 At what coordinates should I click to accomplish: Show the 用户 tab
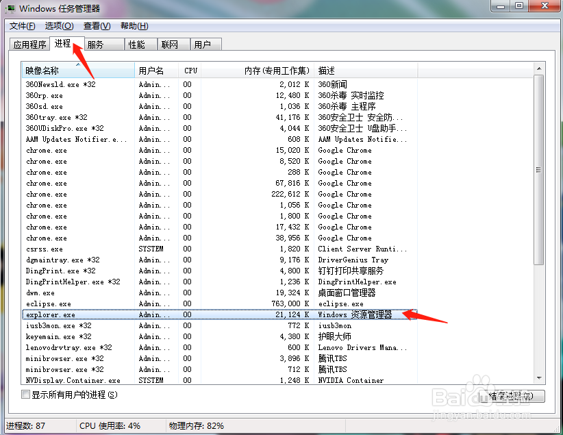coord(205,45)
